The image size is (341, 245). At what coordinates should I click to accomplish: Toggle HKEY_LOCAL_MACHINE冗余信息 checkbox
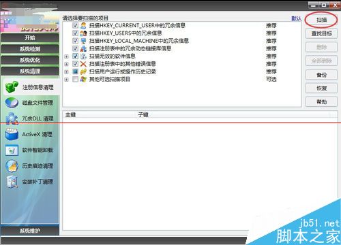(x=75, y=41)
